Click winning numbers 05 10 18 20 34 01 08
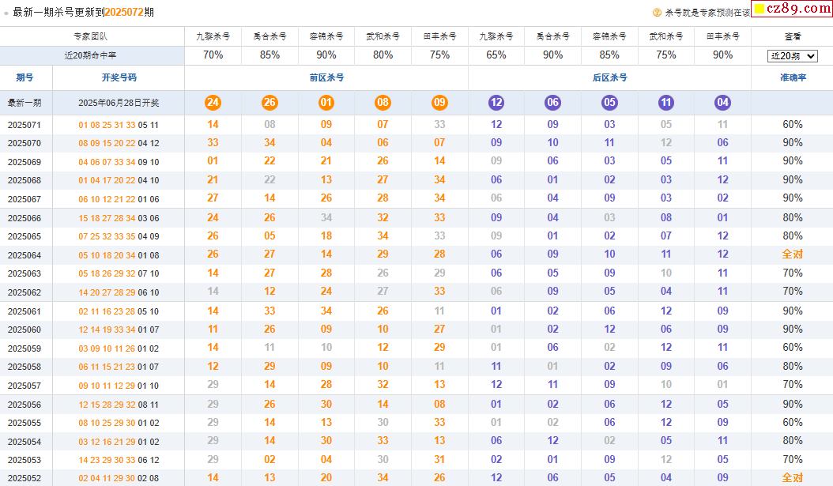The width and height of the screenshot is (833, 486). pyautogui.click(x=119, y=255)
